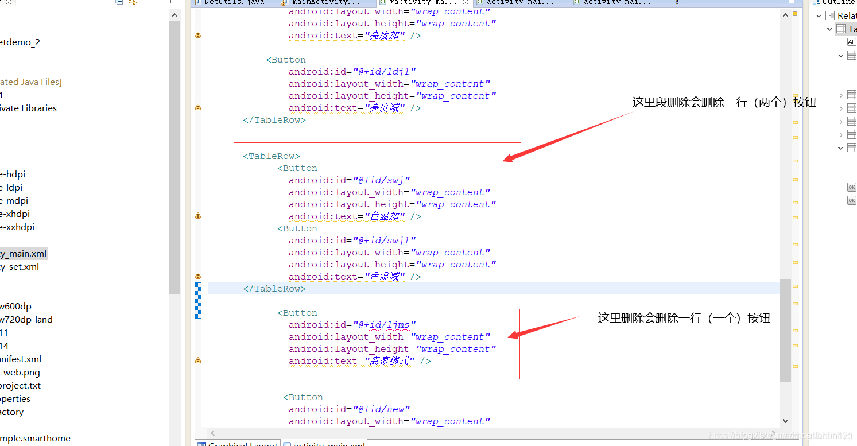
Task: Switch to NetUtils.java editor tab
Action: [x=230, y=2]
